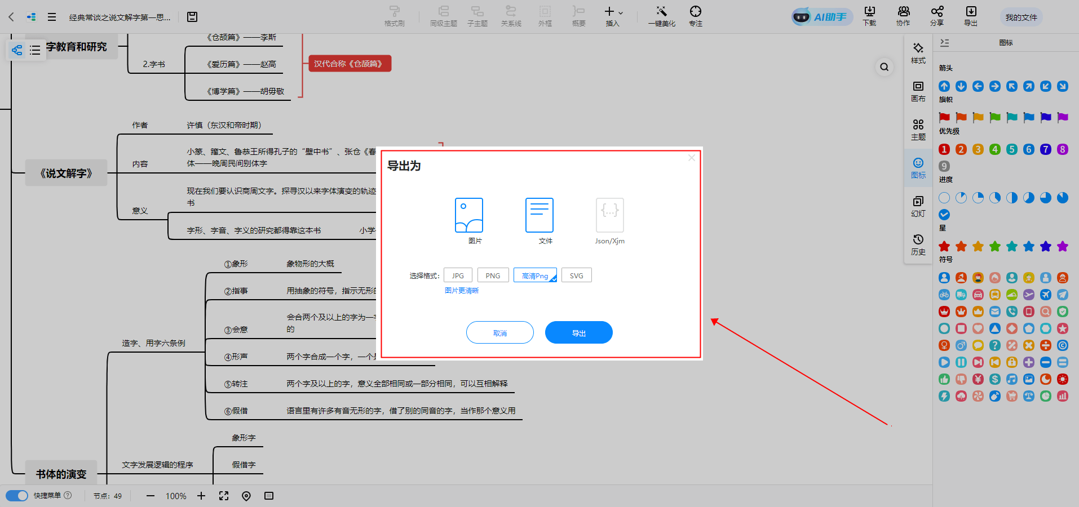This screenshot has width=1079, height=507.
Task: Choose the SVG format option
Action: click(x=576, y=275)
